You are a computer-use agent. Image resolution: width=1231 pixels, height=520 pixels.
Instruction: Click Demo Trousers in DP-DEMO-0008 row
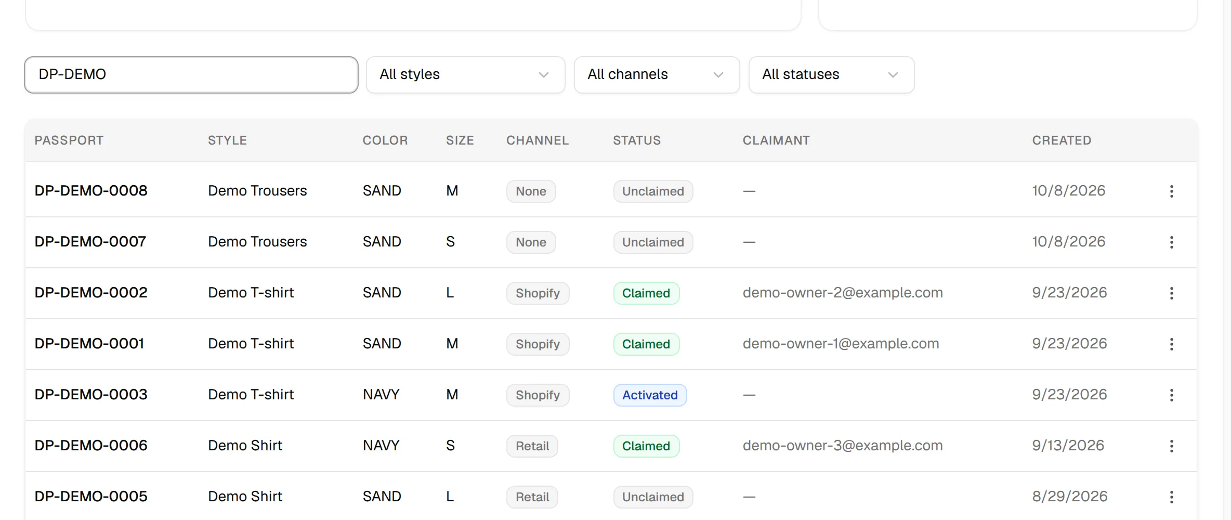click(257, 191)
